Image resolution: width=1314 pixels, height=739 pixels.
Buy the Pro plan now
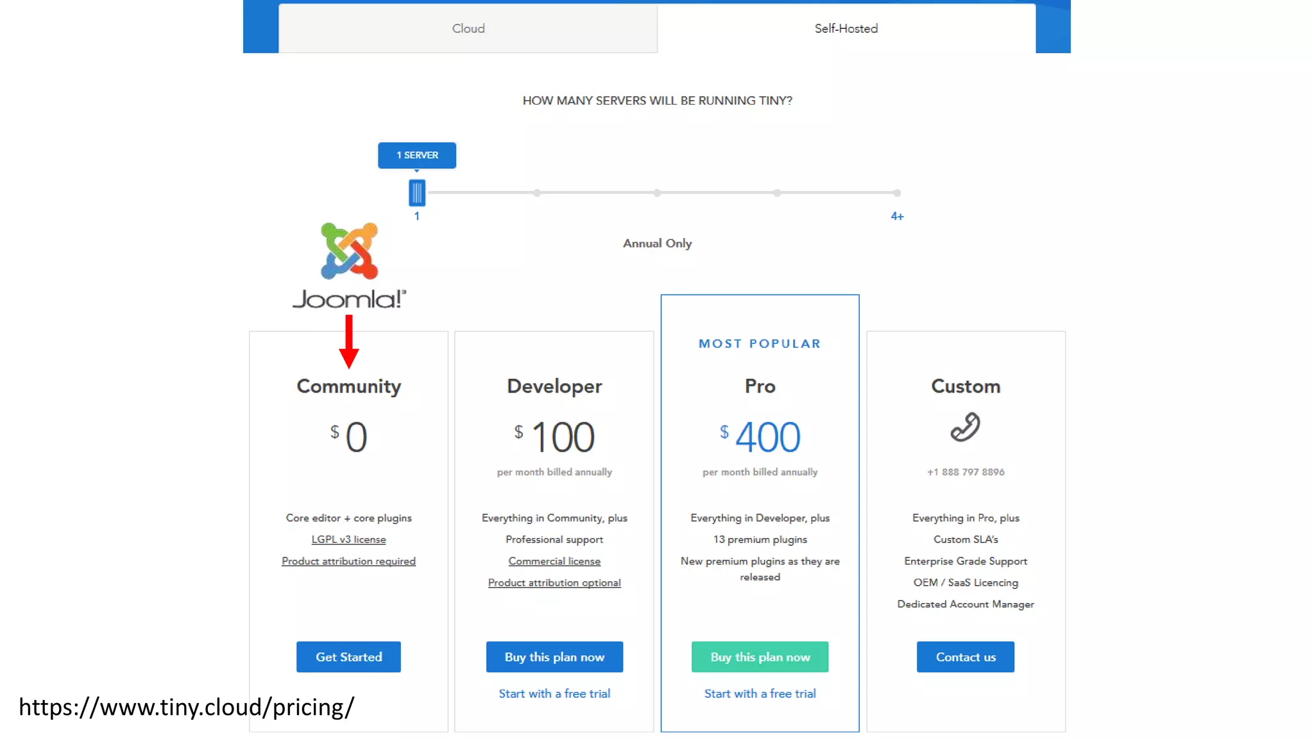[760, 657]
